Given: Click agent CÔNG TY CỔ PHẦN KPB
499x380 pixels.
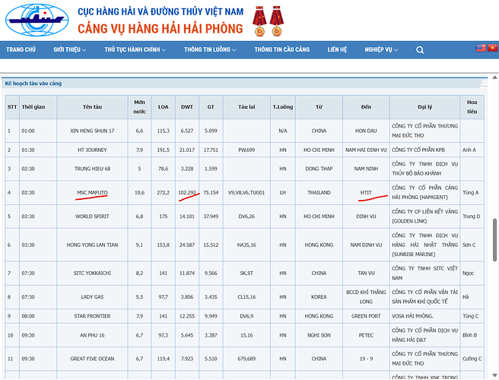Looking at the screenshot, I should [x=418, y=150].
